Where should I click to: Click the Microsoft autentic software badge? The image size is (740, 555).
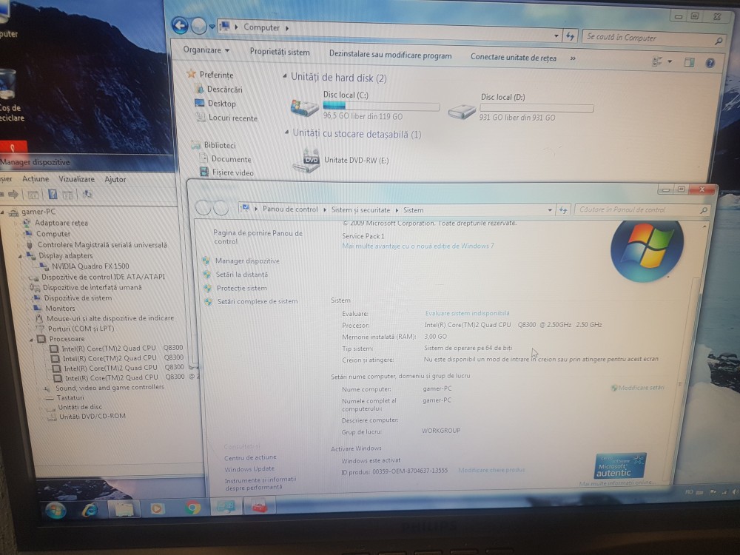click(620, 465)
